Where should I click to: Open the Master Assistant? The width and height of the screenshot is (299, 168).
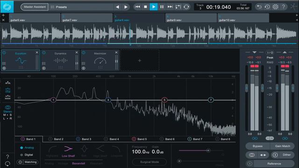(x=35, y=7)
